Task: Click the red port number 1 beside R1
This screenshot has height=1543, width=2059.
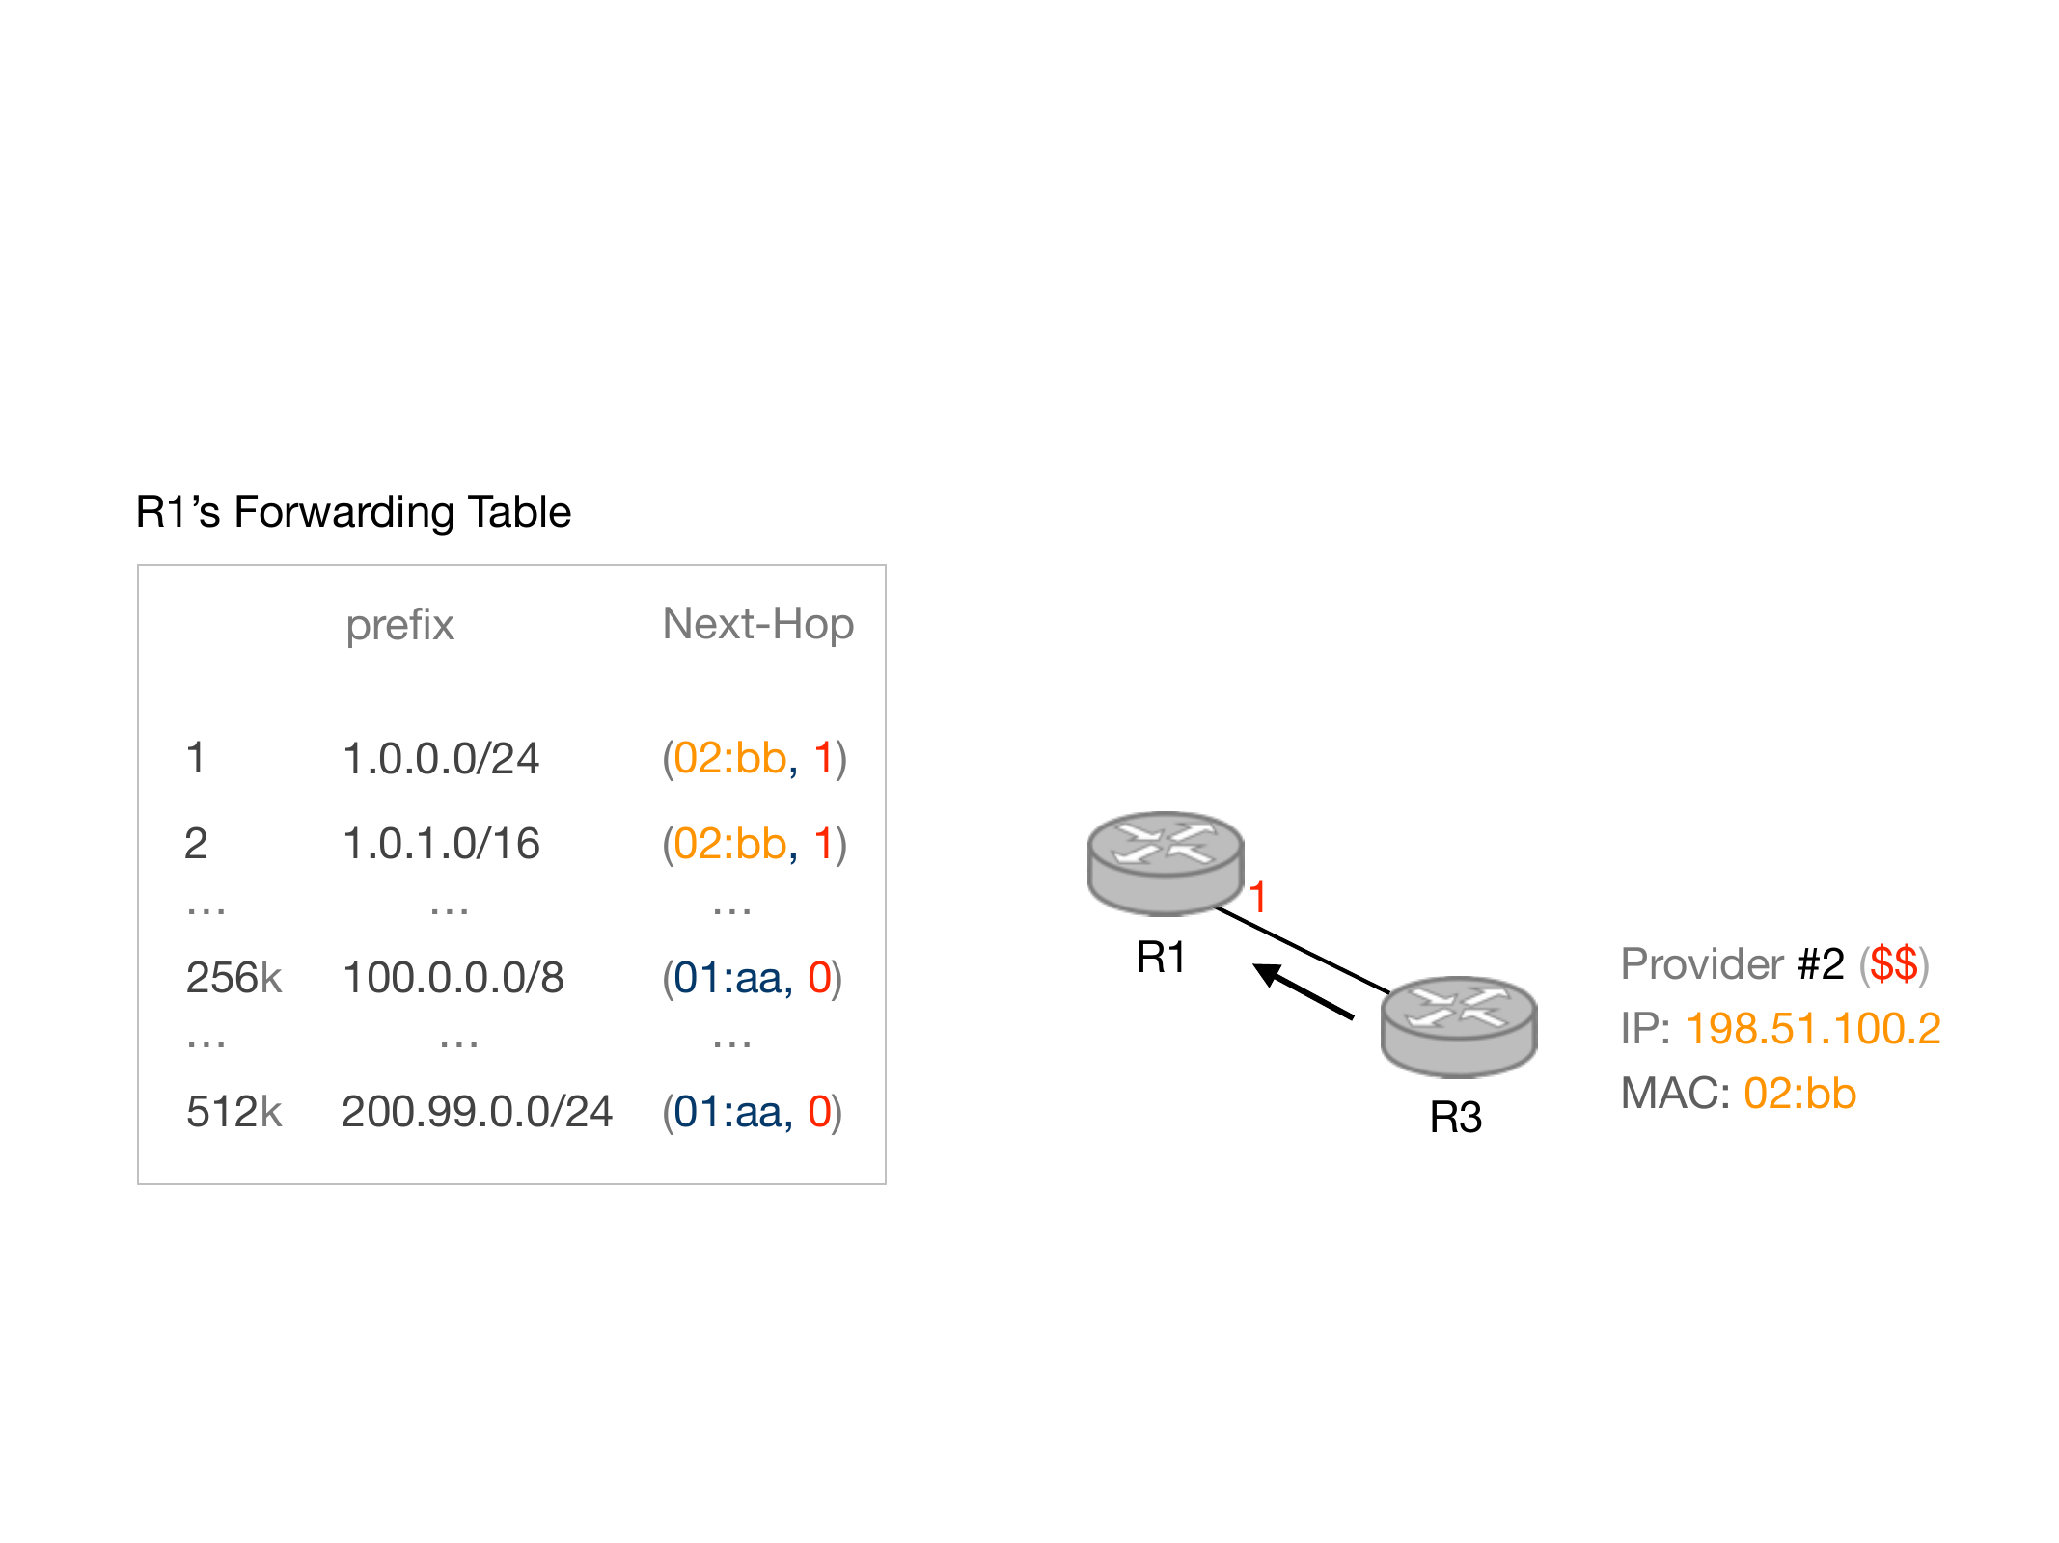Action: 1257,898
